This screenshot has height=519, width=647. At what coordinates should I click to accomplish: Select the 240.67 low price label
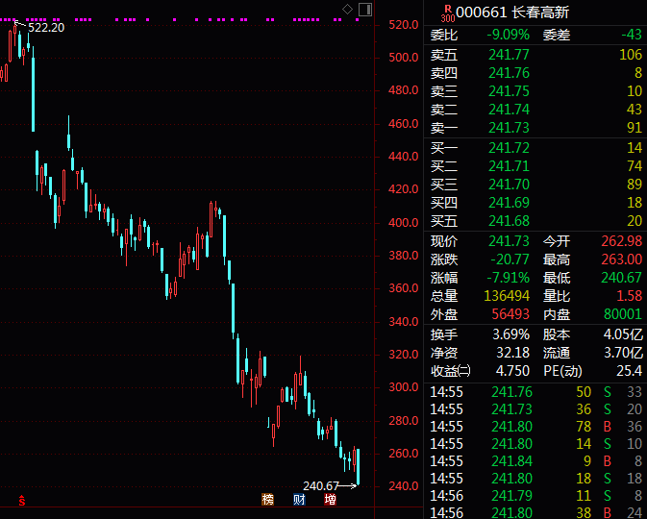(320, 485)
